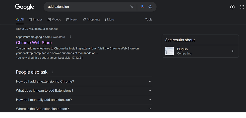Open the Chrome Web Store result link

34,43
